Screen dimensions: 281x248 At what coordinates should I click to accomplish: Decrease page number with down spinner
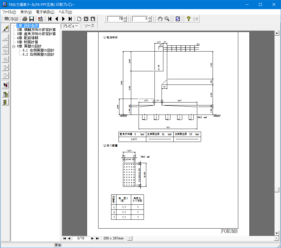pos(150,20)
